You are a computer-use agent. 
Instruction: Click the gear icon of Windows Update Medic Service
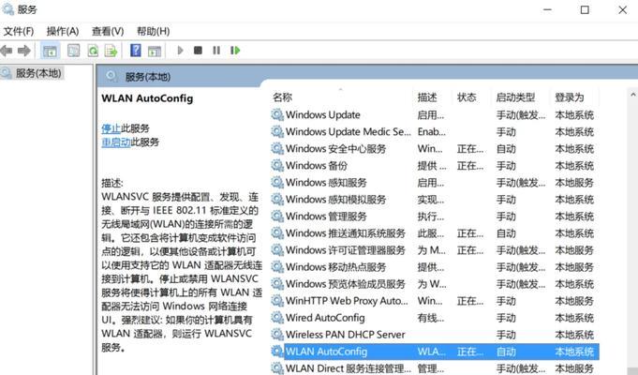[277, 131]
